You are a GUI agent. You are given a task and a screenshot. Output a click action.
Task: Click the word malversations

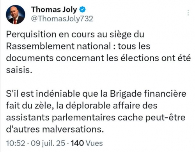click(x=72, y=129)
